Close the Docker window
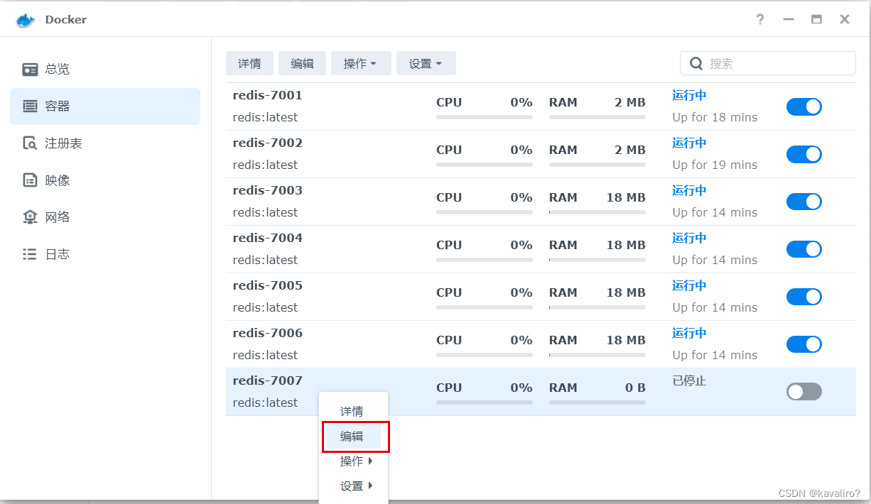Image resolution: width=871 pixels, height=504 pixels. pyautogui.click(x=845, y=20)
